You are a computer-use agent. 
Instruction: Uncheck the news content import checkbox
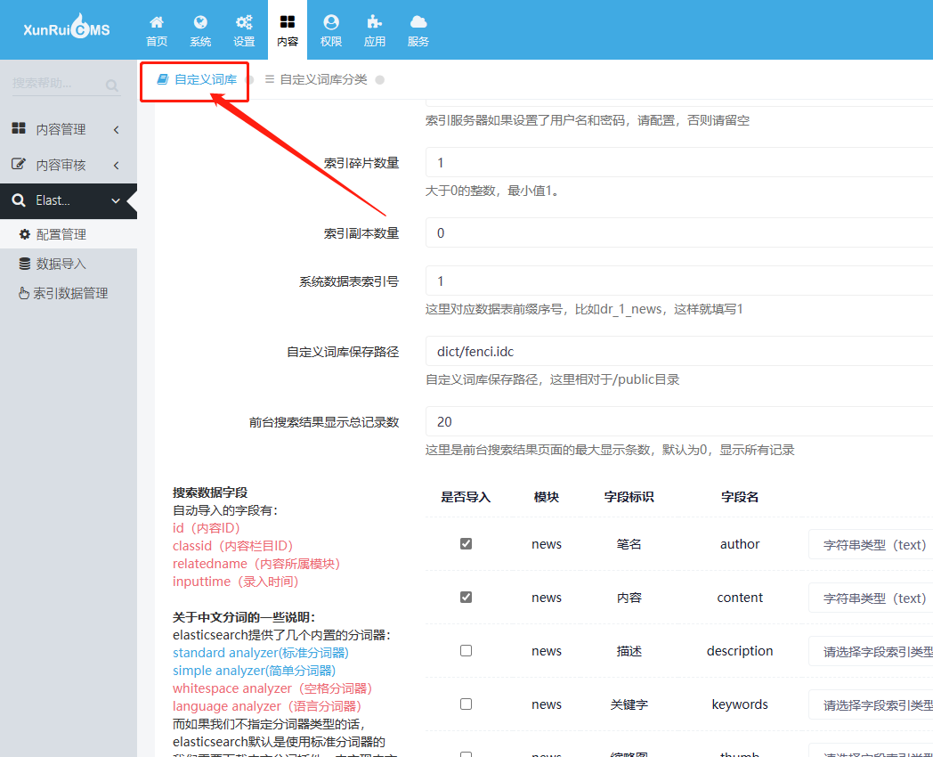pyautogui.click(x=466, y=597)
